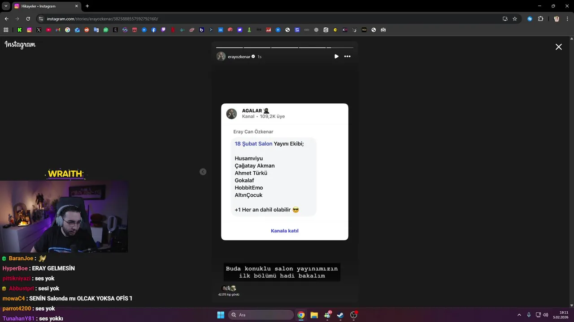574x322 pixels.
Task: Close the story viewer with X
Action: pyautogui.click(x=559, y=47)
